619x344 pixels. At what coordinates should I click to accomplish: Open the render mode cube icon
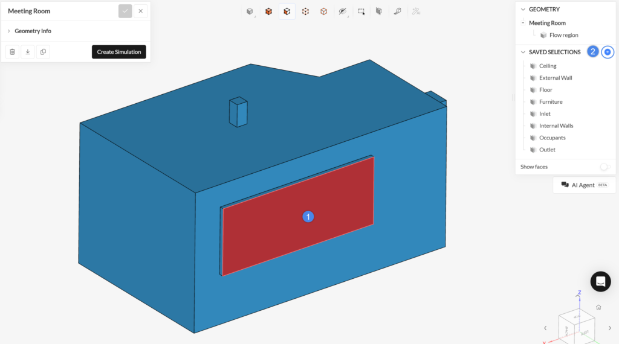250,11
